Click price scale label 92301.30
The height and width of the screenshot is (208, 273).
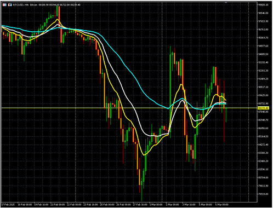tap(263, 71)
